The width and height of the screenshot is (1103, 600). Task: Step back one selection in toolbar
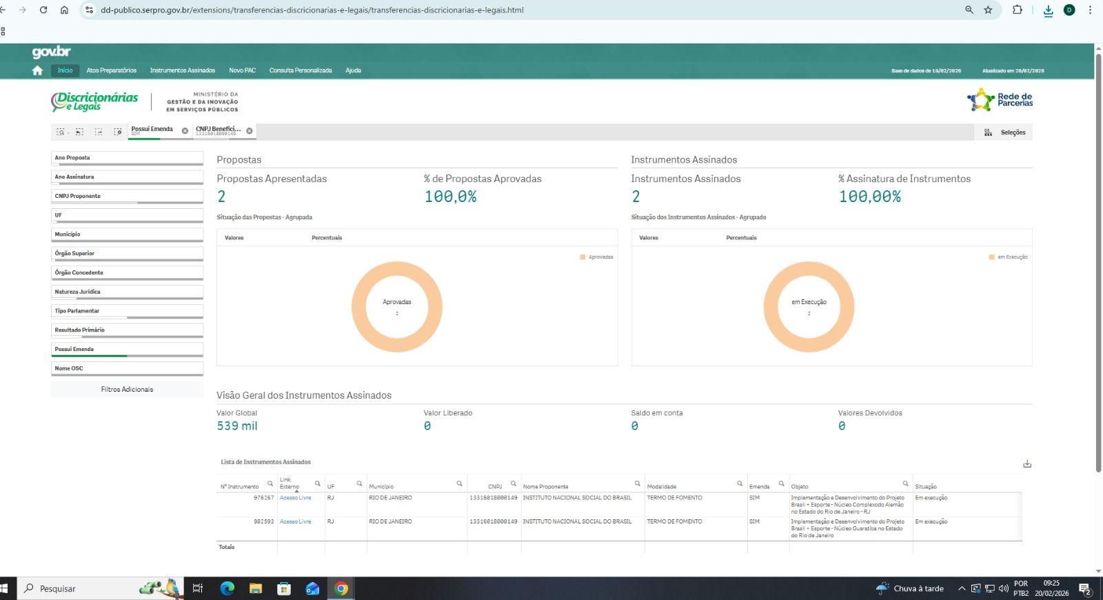[79, 132]
